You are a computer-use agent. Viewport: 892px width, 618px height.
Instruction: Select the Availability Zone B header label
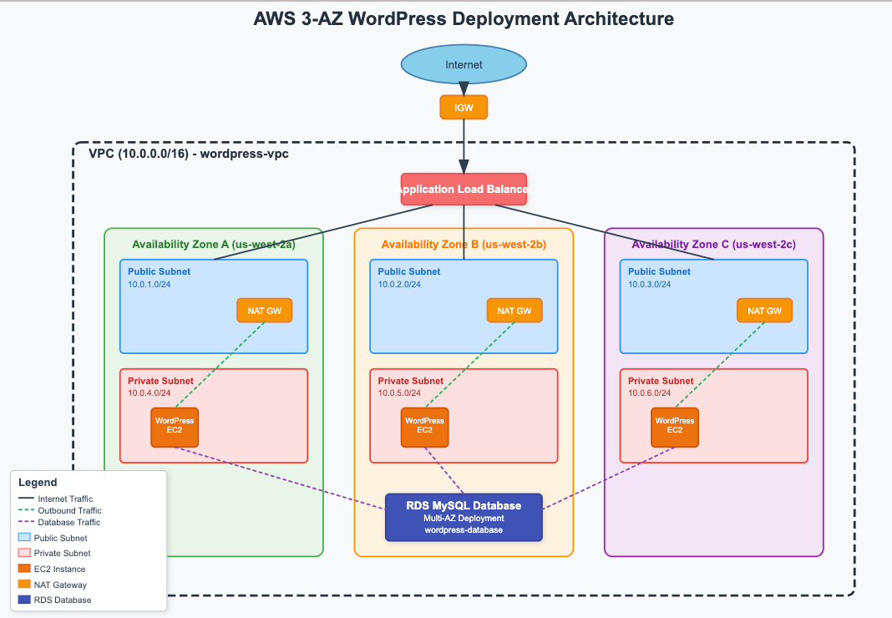464,244
